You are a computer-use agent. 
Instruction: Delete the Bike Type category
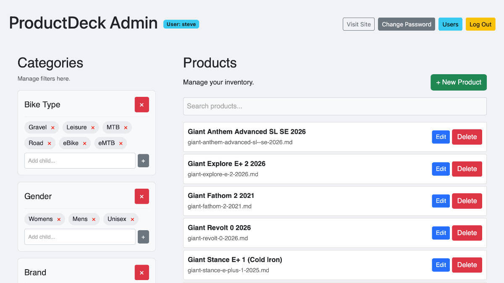(x=142, y=104)
